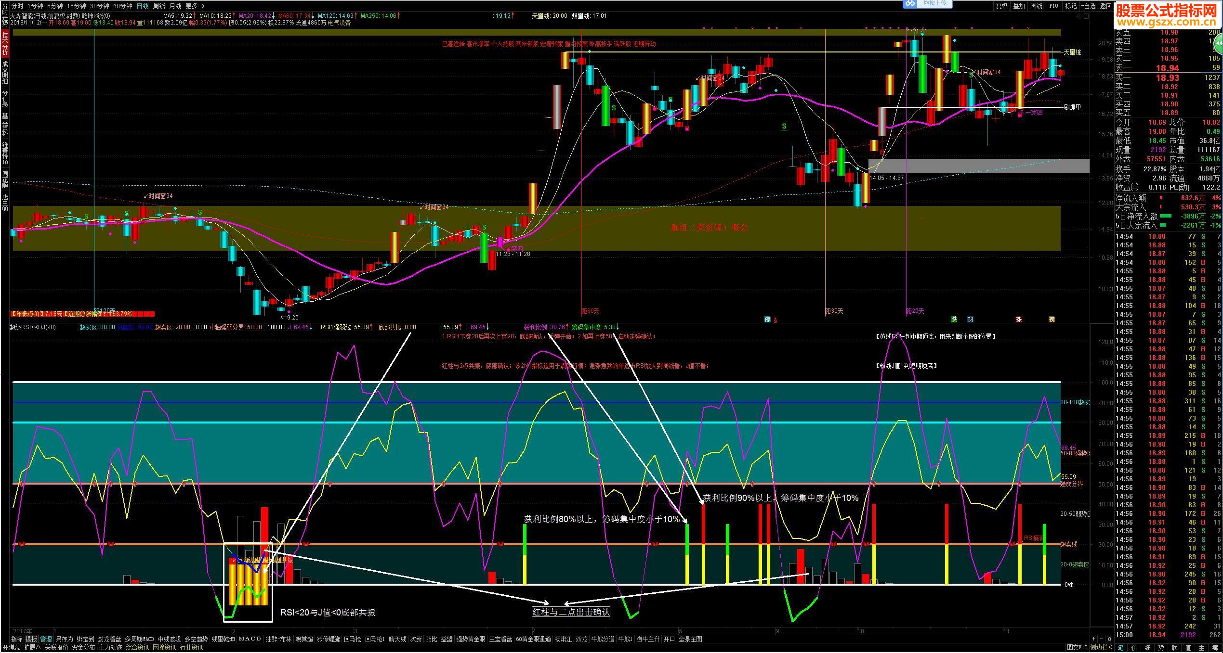Select the 60分钟 chart period
Screen dimensions: 1223x653
[122, 6]
